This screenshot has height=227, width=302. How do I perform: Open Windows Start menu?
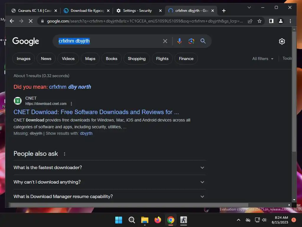coord(119,220)
